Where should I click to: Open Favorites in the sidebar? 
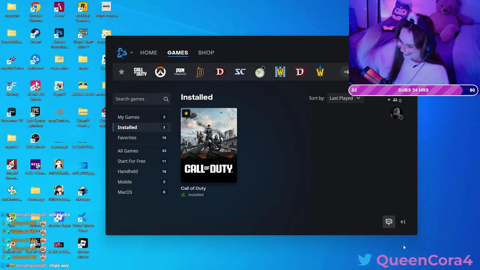(142, 138)
